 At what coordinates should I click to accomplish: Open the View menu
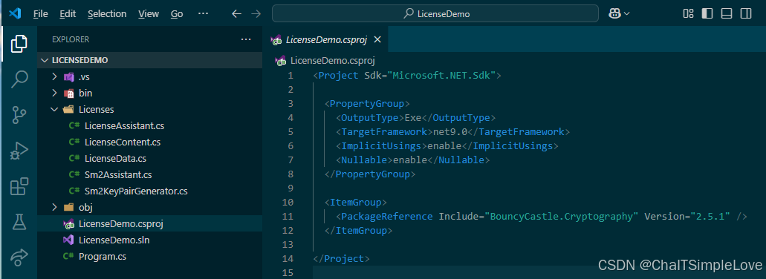point(149,13)
